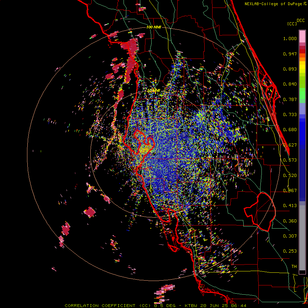Select the 0.787 scale value
Image resolution: width=308 pixels, height=308 pixels.
tap(290, 99)
